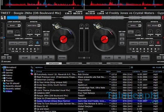Trigger left deck hot cue 1
This screenshot has height=112, width=164.
click(46, 35)
